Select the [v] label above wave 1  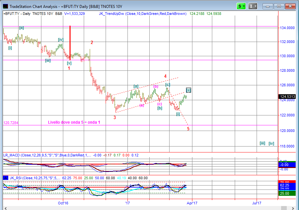pyautogui.click(x=69, y=63)
